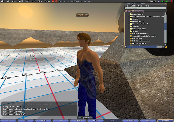Click the Gadgets folder icon
Viewport: 174px width, 122px height.
(x=131, y=19)
